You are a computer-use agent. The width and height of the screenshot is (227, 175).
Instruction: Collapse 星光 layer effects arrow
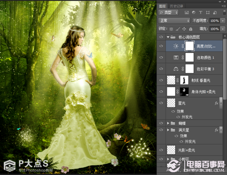(x=221, y=103)
